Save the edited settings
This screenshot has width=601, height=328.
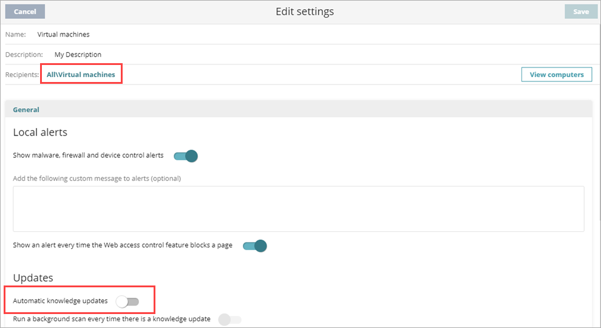coord(580,12)
